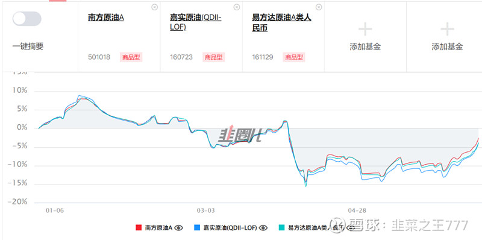The width and height of the screenshot is (482, 240).
Task: Click the 03-03 date axis label
Action: (205, 211)
